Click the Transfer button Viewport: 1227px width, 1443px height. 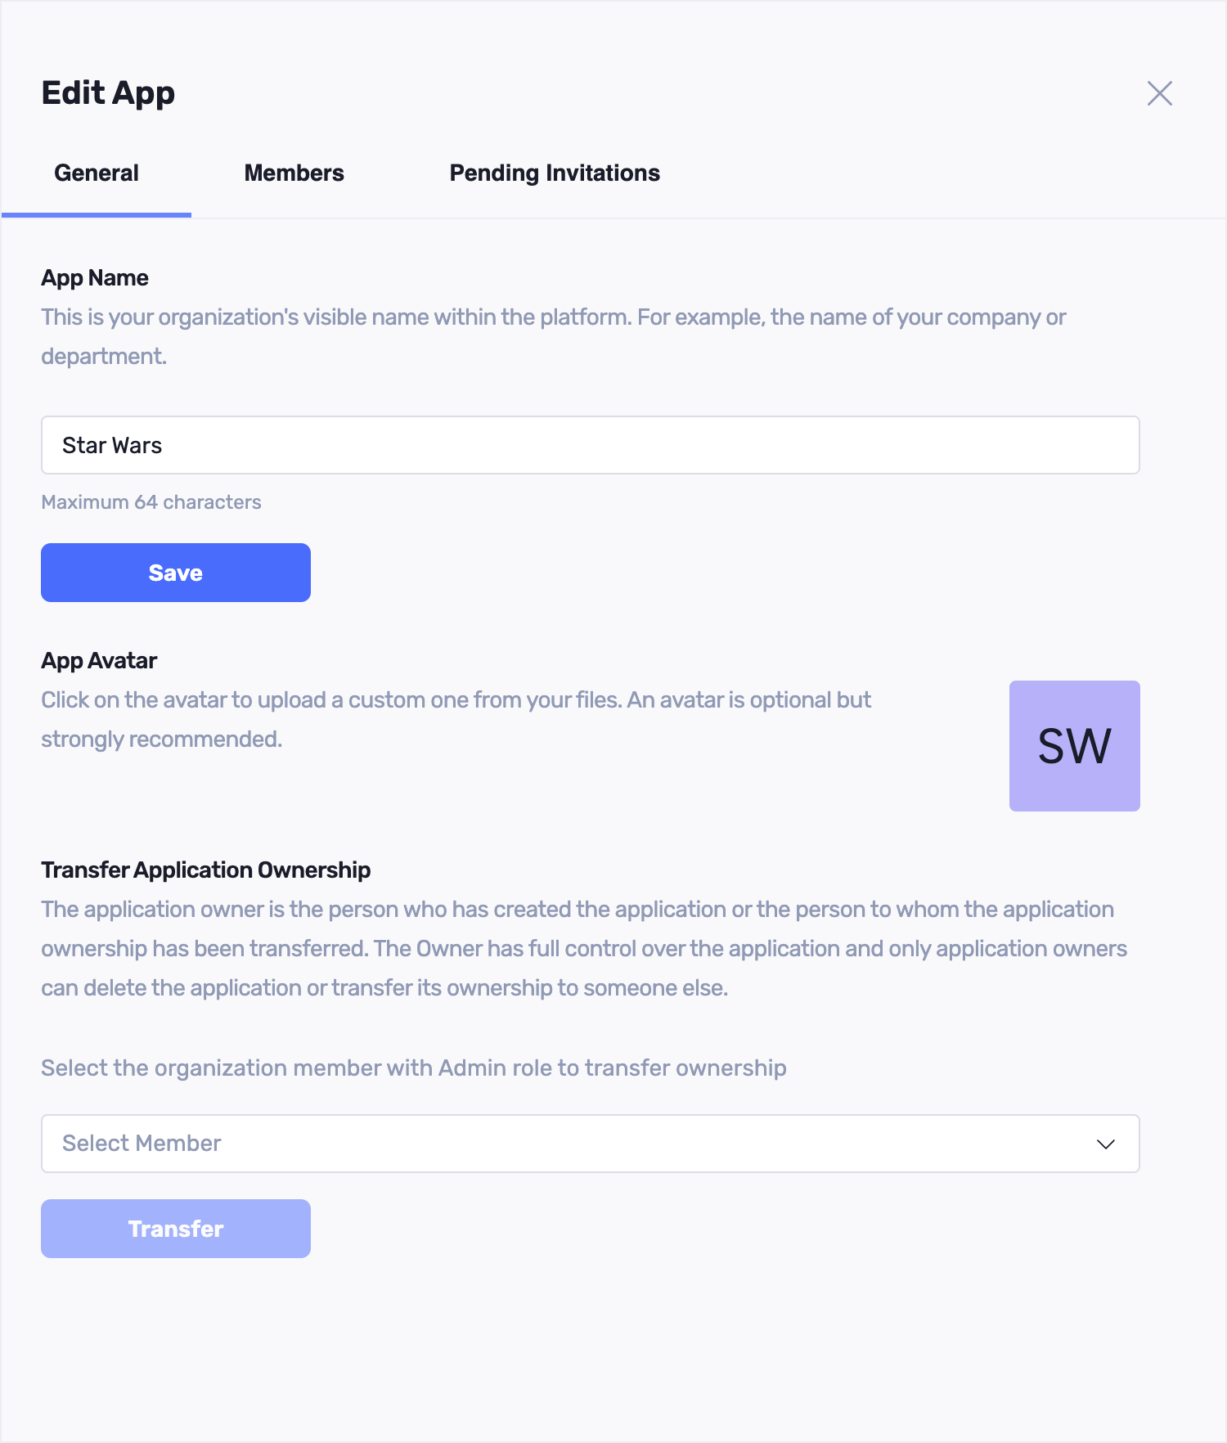click(x=176, y=1229)
